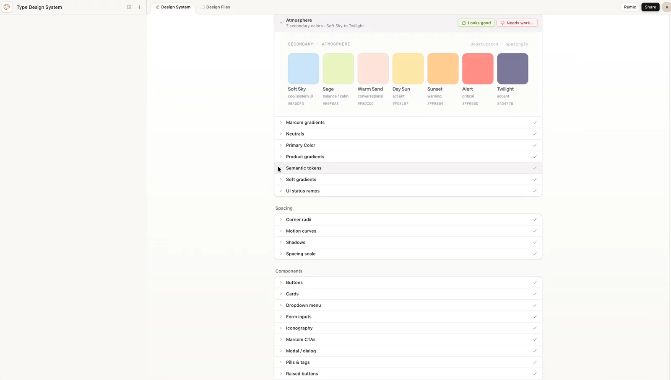Image resolution: width=671 pixels, height=380 pixels.
Task: Expand the Cards chevron
Action: [x=281, y=294]
